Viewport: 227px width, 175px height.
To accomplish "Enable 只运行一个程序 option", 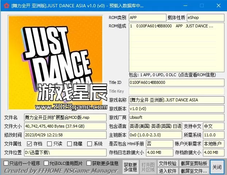I will coord(6,163).
